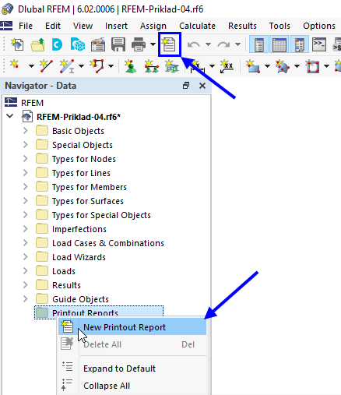341x395 pixels.
Task: Open the New Polyline dropdown arrow
Action: pyautogui.click(x=111, y=66)
